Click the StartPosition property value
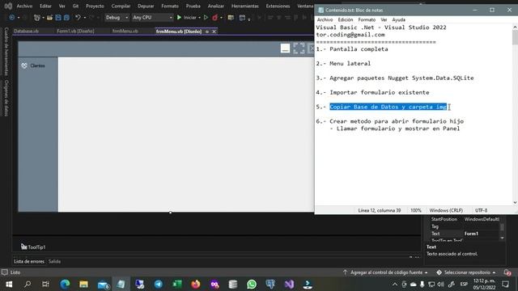518x291 pixels. coord(482,219)
